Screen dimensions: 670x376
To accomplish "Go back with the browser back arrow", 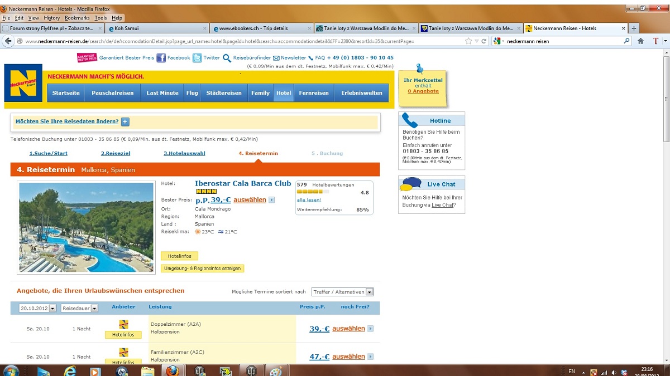I will (8, 41).
